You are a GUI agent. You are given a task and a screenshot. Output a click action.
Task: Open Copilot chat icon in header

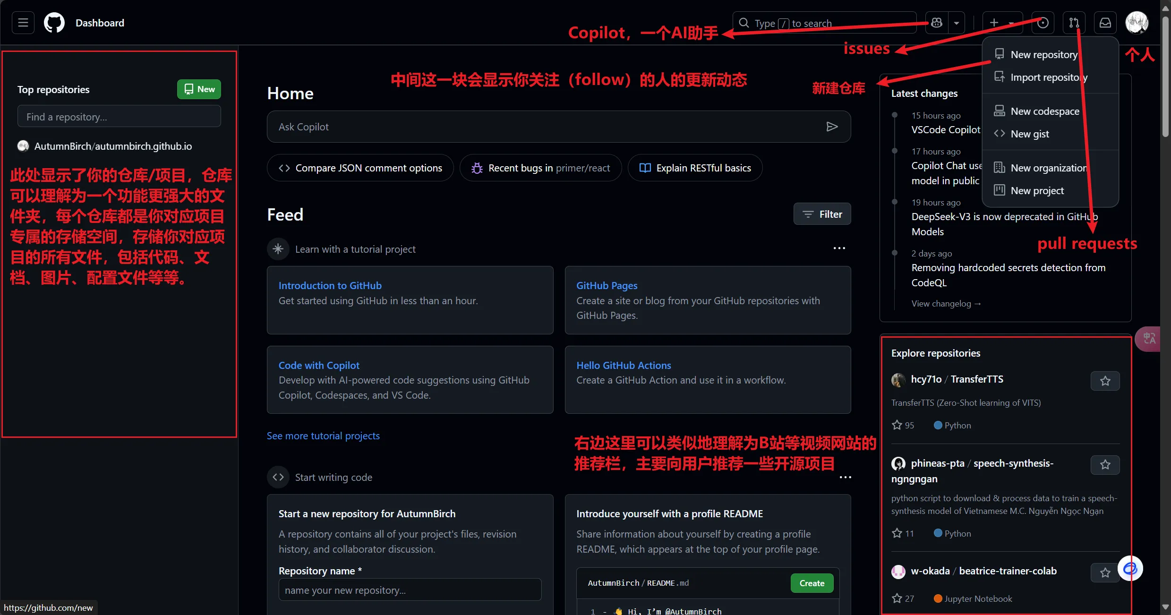(x=937, y=23)
